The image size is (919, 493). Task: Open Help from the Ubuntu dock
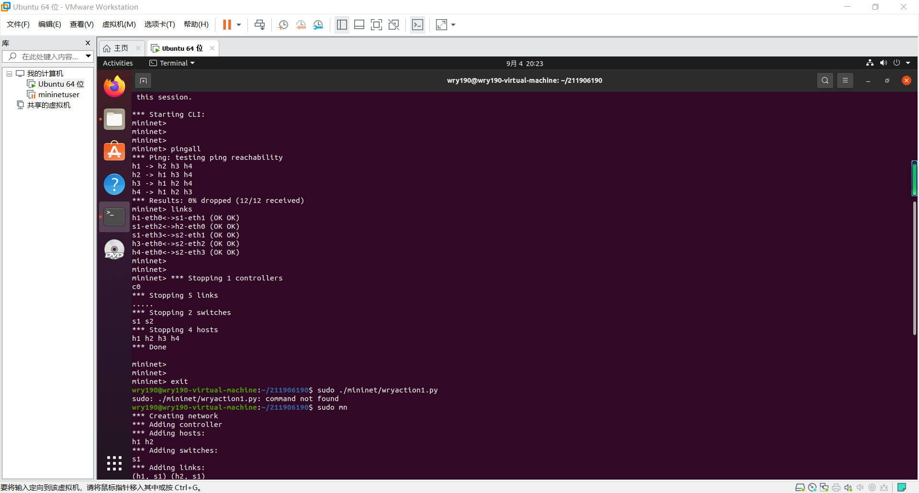tap(114, 184)
